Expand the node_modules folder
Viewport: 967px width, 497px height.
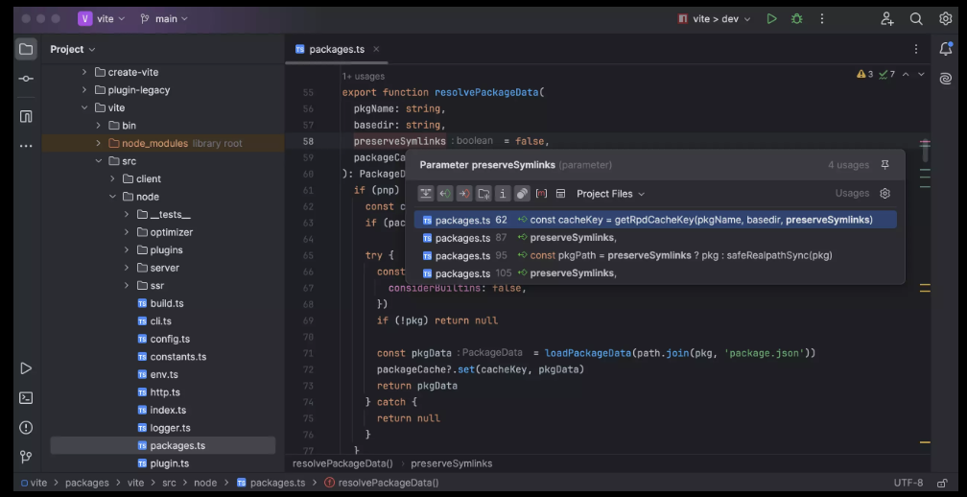(x=99, y=143)
